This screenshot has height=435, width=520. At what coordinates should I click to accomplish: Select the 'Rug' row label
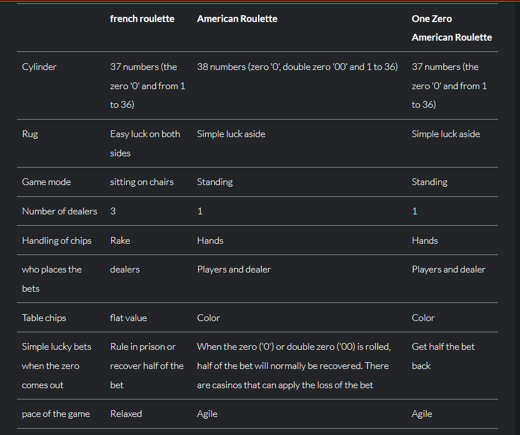(x=30, y=134)
